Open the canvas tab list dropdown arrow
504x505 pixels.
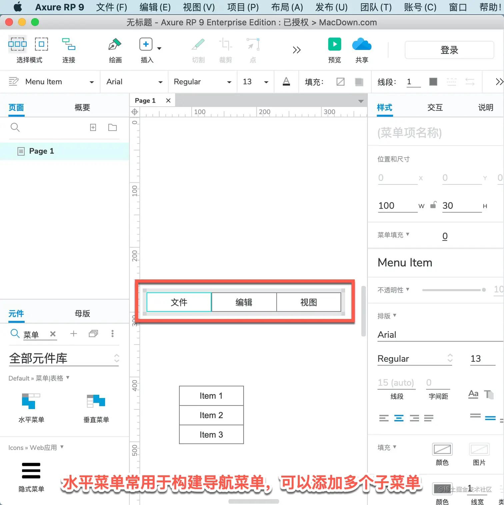coord(361,101)
